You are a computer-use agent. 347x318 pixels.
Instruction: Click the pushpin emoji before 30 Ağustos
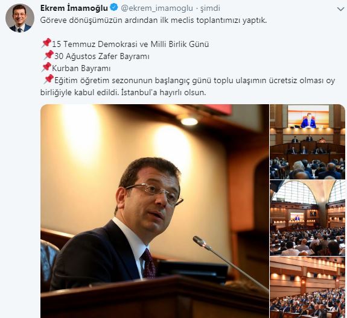tap(48, 55)
